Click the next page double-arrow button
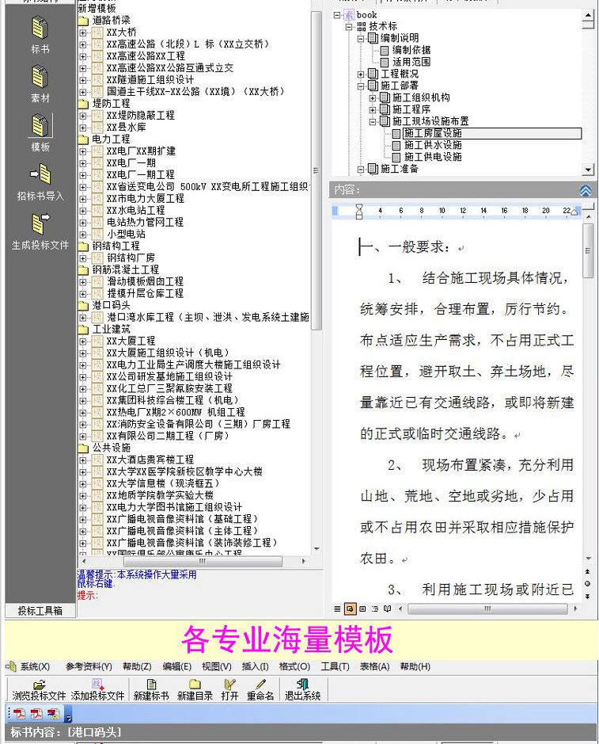Image resolution: width=599 pixels, height=744 pixels. tap(588, 596)
